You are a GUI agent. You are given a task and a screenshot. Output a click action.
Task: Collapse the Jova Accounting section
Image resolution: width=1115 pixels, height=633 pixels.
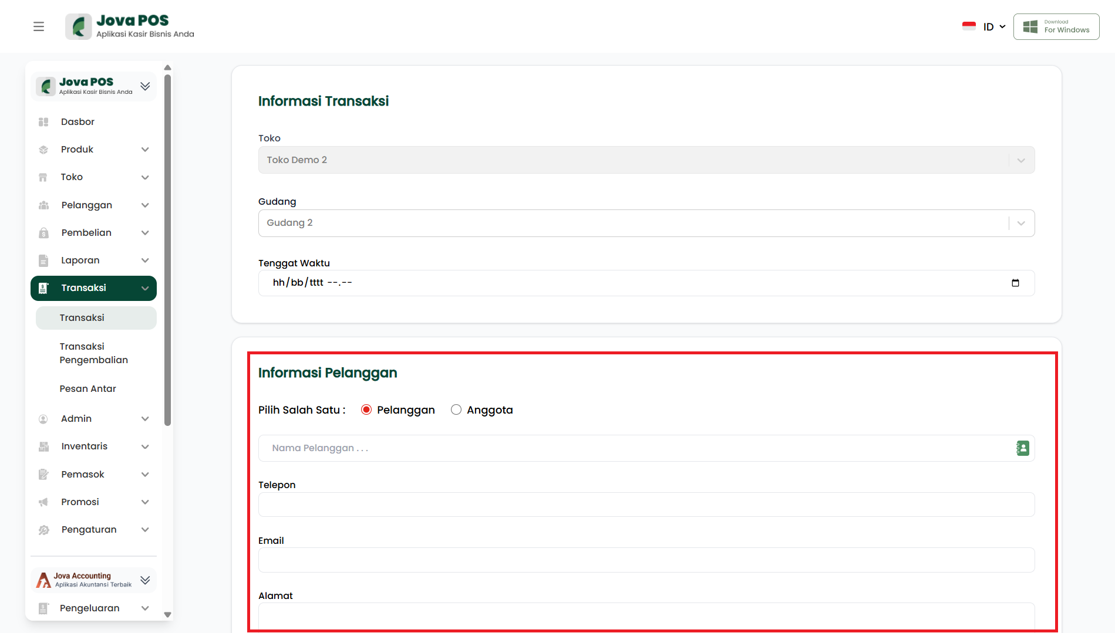point(145,580)
